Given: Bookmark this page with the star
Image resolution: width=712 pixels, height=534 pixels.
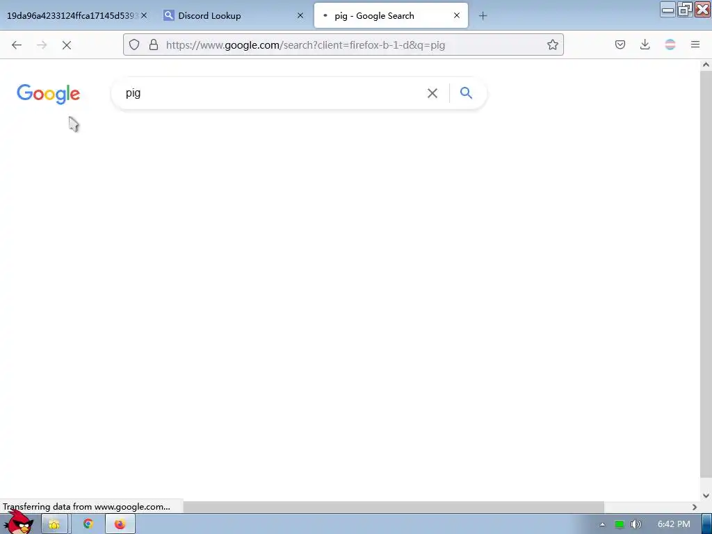Looking at the screenshot, I should click(552, 44).
